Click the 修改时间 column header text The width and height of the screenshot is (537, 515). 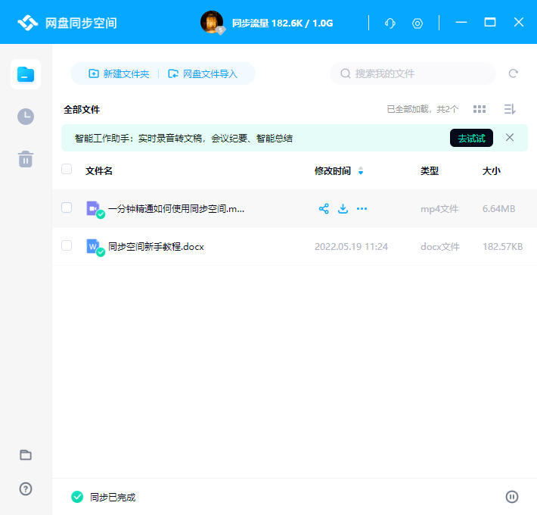tap(333, 170)
